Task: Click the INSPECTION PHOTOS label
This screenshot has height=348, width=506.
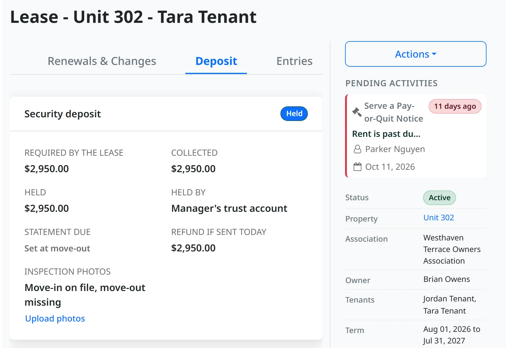Action: (67, 272)
